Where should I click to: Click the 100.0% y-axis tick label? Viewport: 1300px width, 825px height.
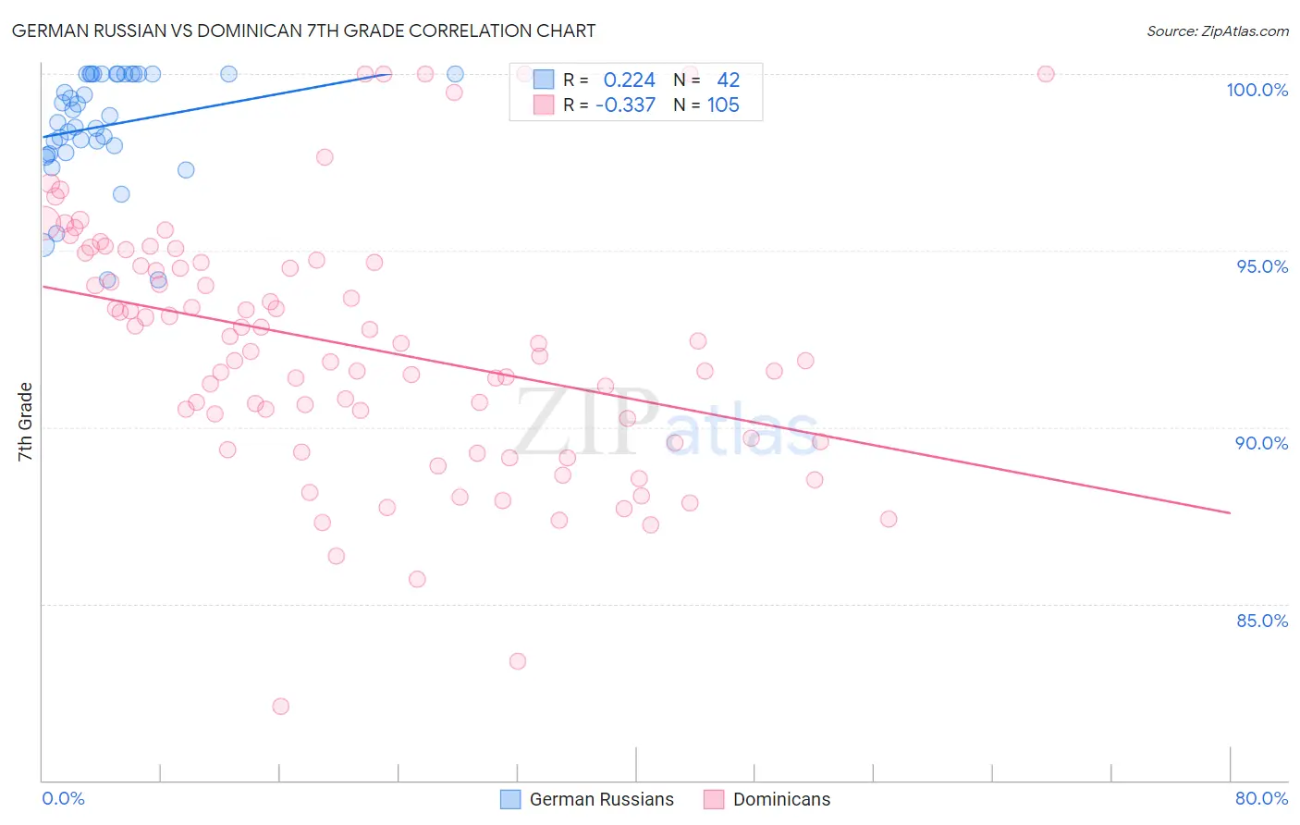[1257, 90]
